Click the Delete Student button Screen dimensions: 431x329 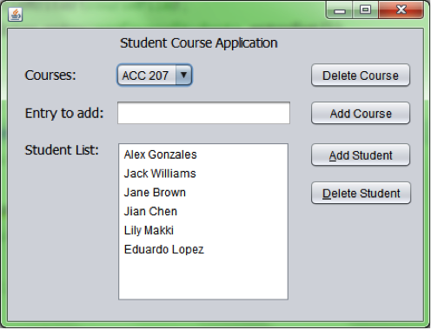pyautogui.click(x=361, y=193)
